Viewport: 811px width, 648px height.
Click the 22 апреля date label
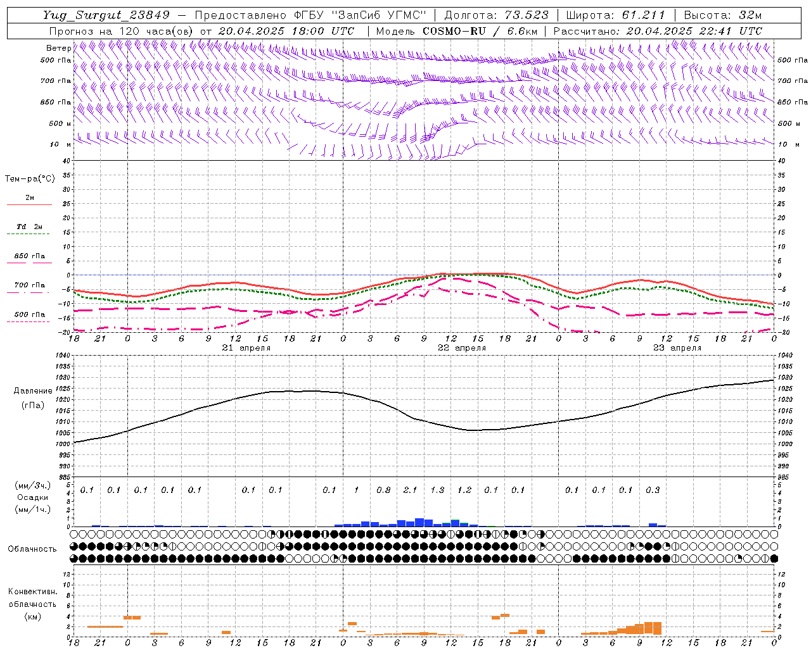(462, 348)
